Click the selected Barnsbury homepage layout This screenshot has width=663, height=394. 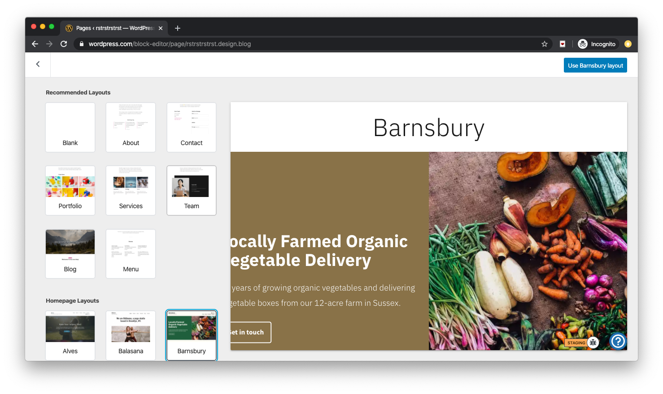click(192, 335)
